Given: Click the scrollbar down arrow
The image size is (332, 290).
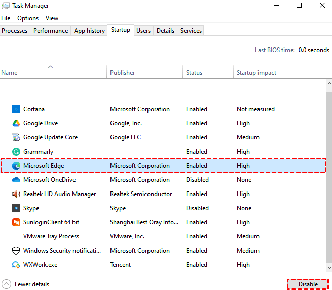Looking at the screenshot, I should tap(328, 268).
